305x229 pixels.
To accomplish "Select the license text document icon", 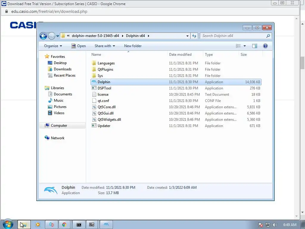I will coord(94,94).
